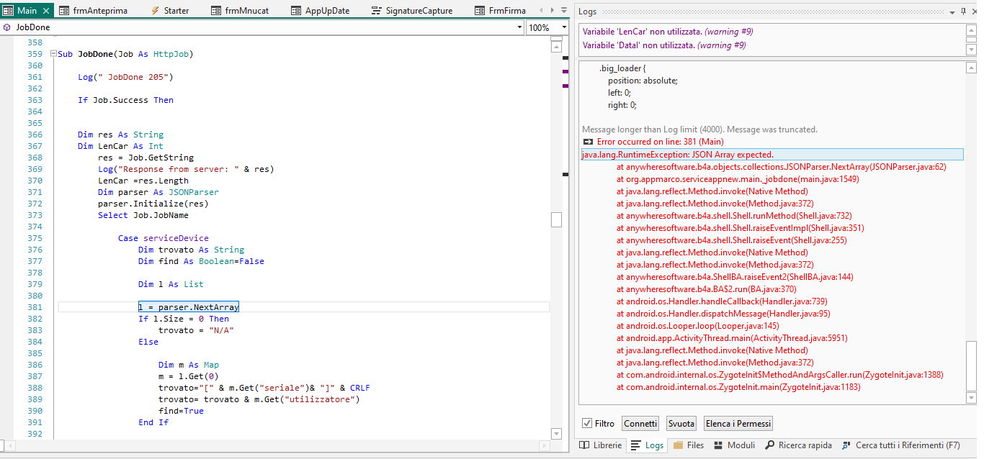This screenshot has width=984, height=459.
Task: Pin the Logs panel
Action: pyautogui.click(x=963, y=12)
